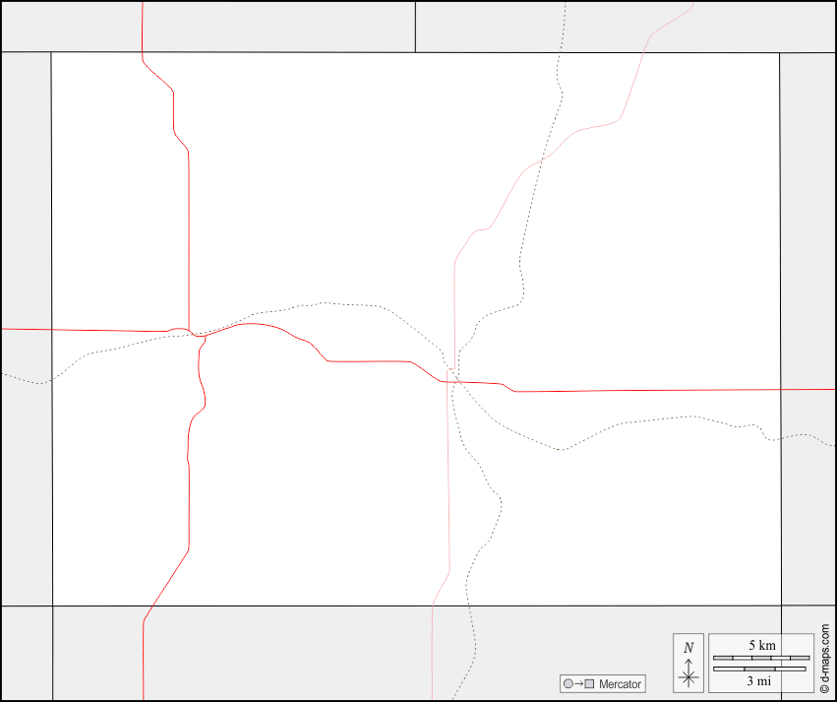Viewport: 837px width, 702px height.
Task: Click the 5 km scale label
Action: coord(761,645)
